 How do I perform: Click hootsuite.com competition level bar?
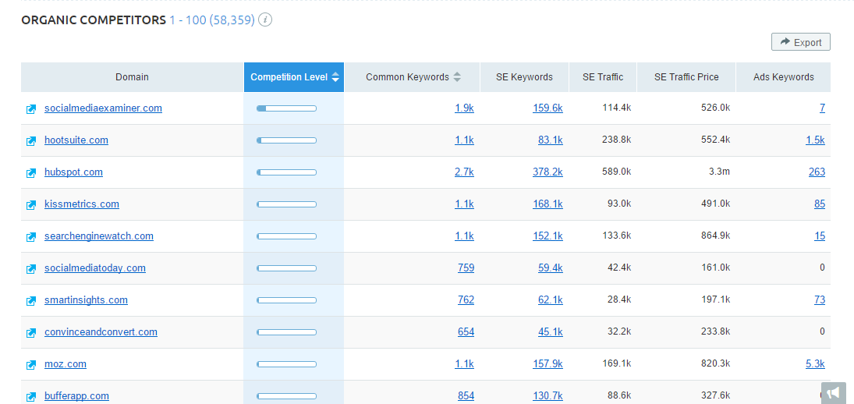286,140
